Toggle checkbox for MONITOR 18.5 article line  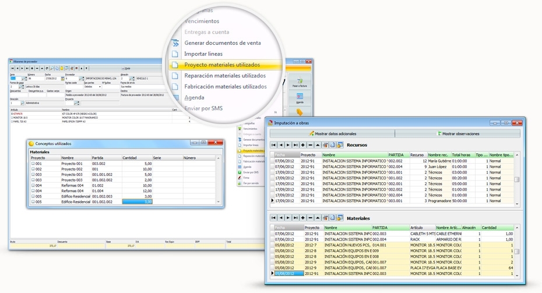pos(12,118)
